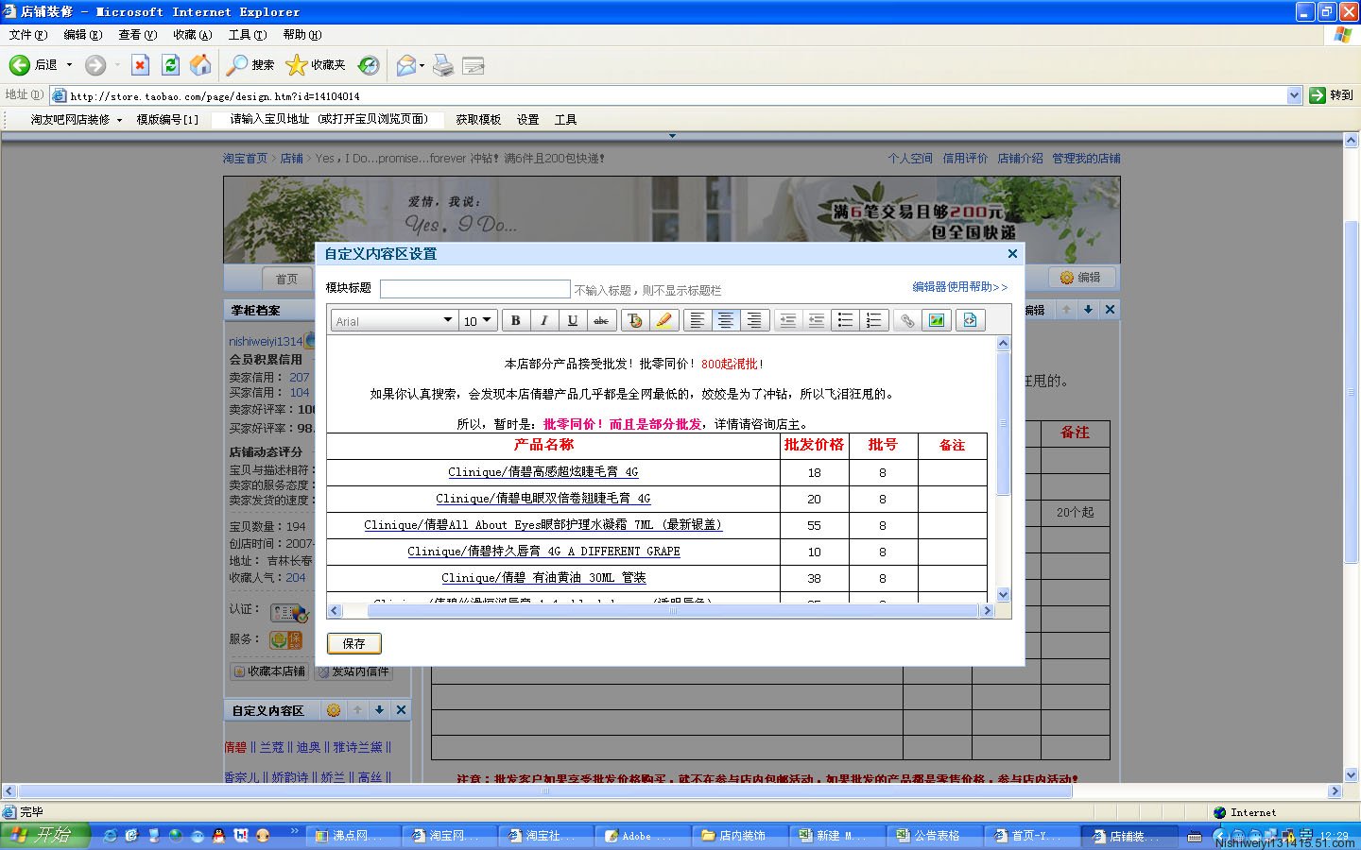This screenshot has width=1361, height=850.
Task: Click the insert image icon
Action: click(936, 320)
